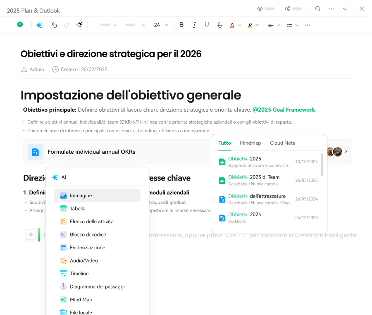The width and height of the screenshot is (372, 315).
Task: Open the font color picker
Action: click(x=232, y=25)
